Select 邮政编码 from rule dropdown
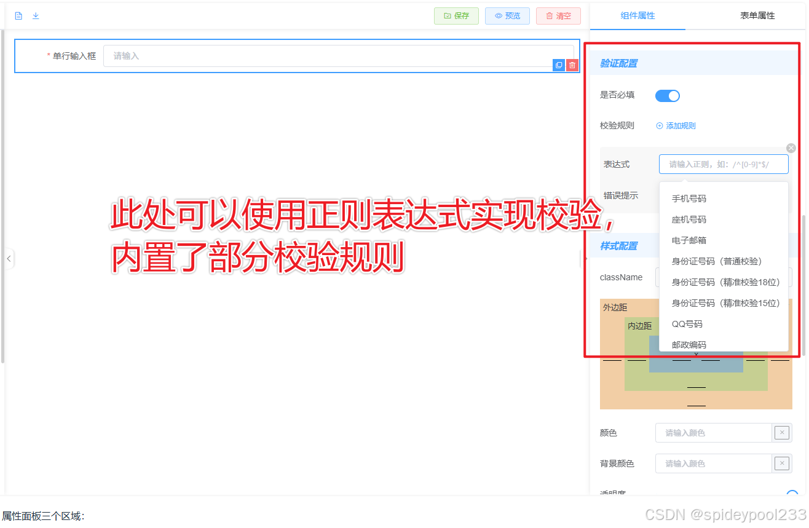Screen dimensions: 809x528 724,344
